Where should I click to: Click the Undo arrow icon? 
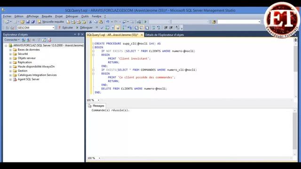click(108, 22)
